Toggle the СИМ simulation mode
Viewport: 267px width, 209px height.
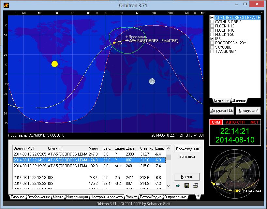[216, 122]
